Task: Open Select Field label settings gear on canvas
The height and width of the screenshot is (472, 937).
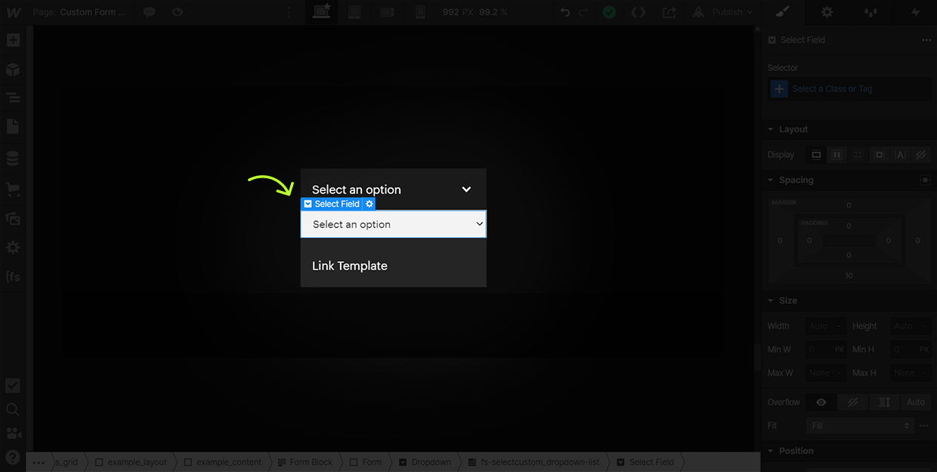Action: click(370, 204)
